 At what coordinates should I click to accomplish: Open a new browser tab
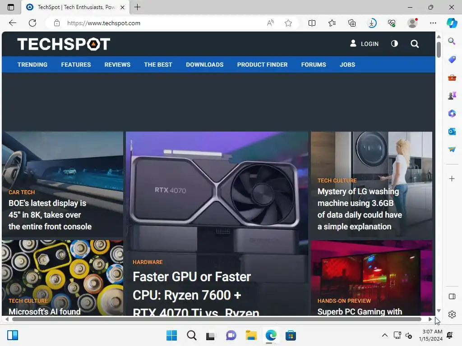pos(137,7)
